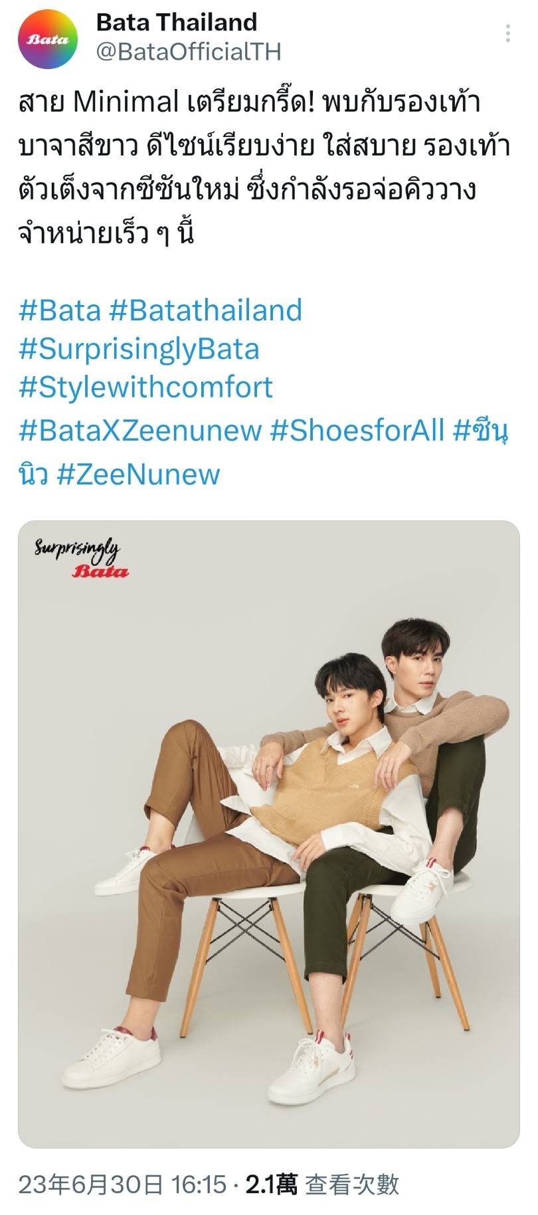Open the #ShoesforAll hashtag

pos(357,431)
